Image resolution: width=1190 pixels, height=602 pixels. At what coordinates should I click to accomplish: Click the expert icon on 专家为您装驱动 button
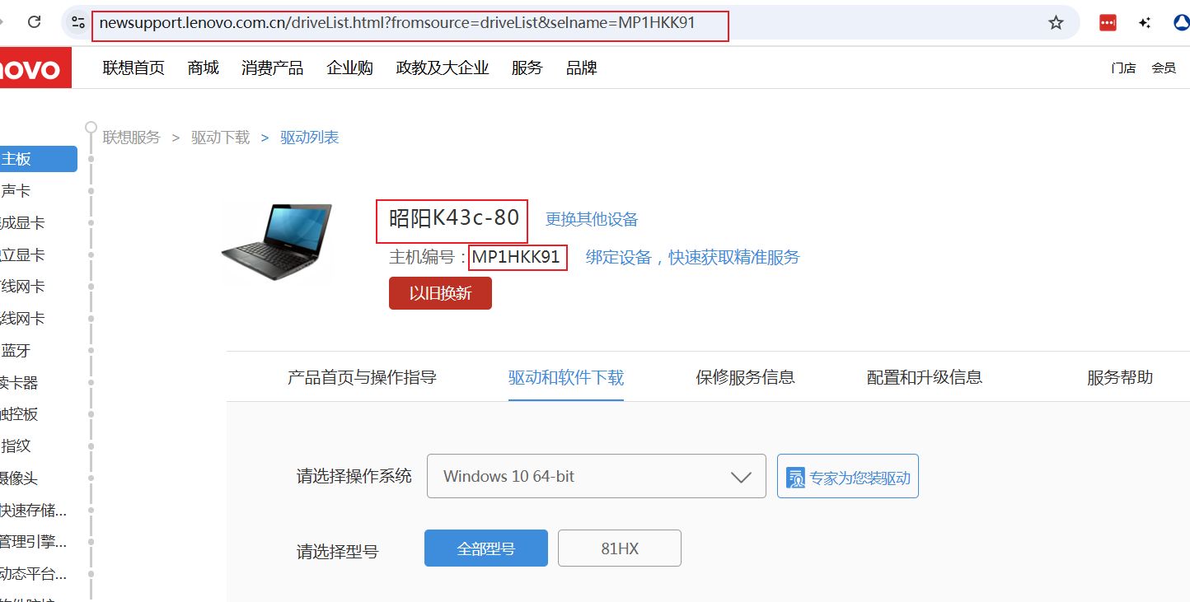pos(795,477)
